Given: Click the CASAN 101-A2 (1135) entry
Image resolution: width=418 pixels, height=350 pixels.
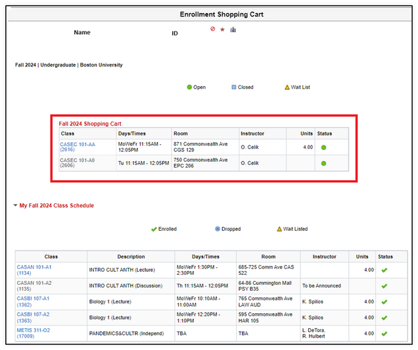Looking at the screenshot, I should pyautogui.click(x=34, y=286).
